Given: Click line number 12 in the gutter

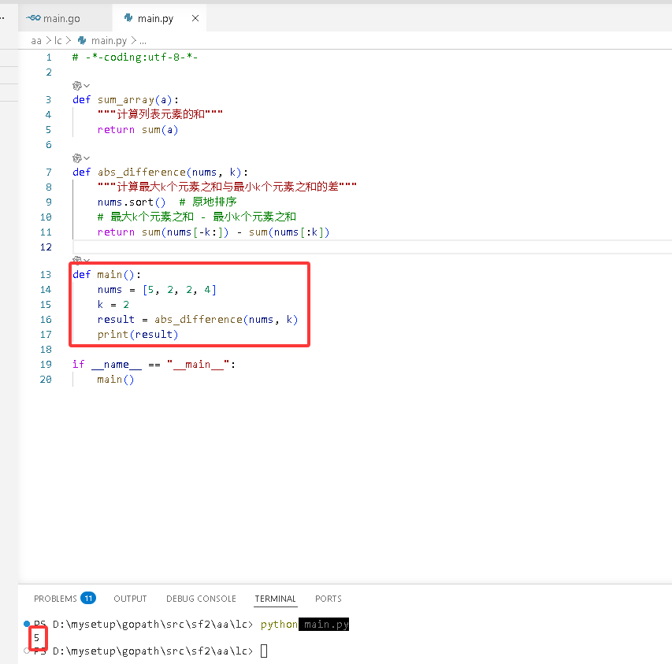Looking at the screenshot, I should tap(46, 247).
